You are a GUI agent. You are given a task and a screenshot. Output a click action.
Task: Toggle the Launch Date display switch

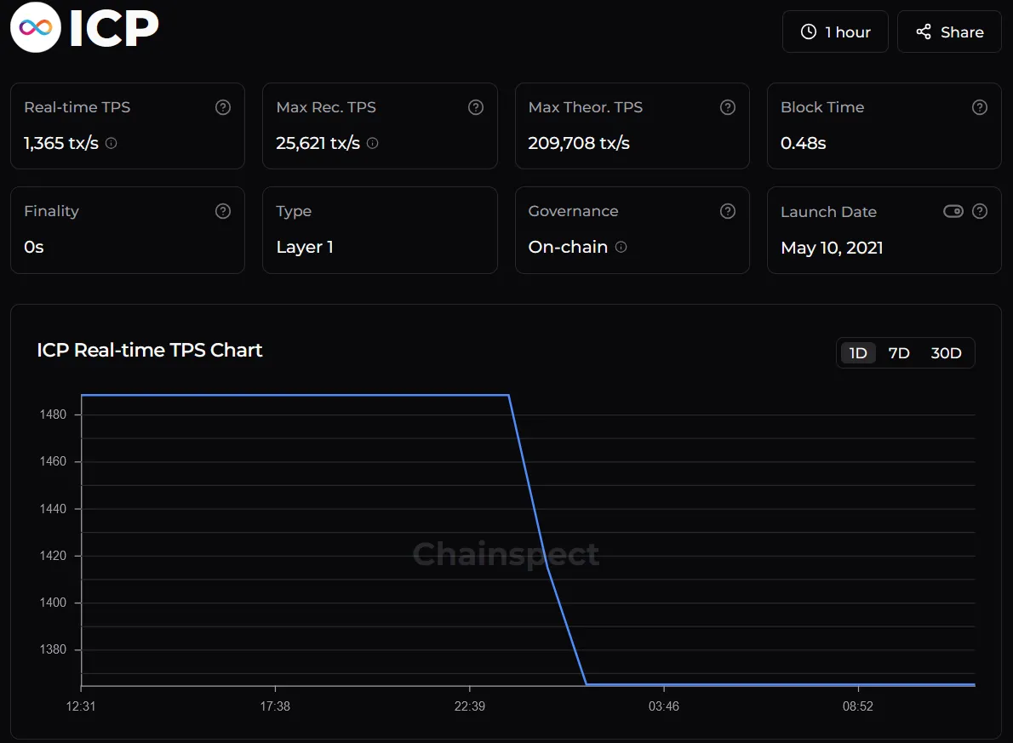pos(953,211)
